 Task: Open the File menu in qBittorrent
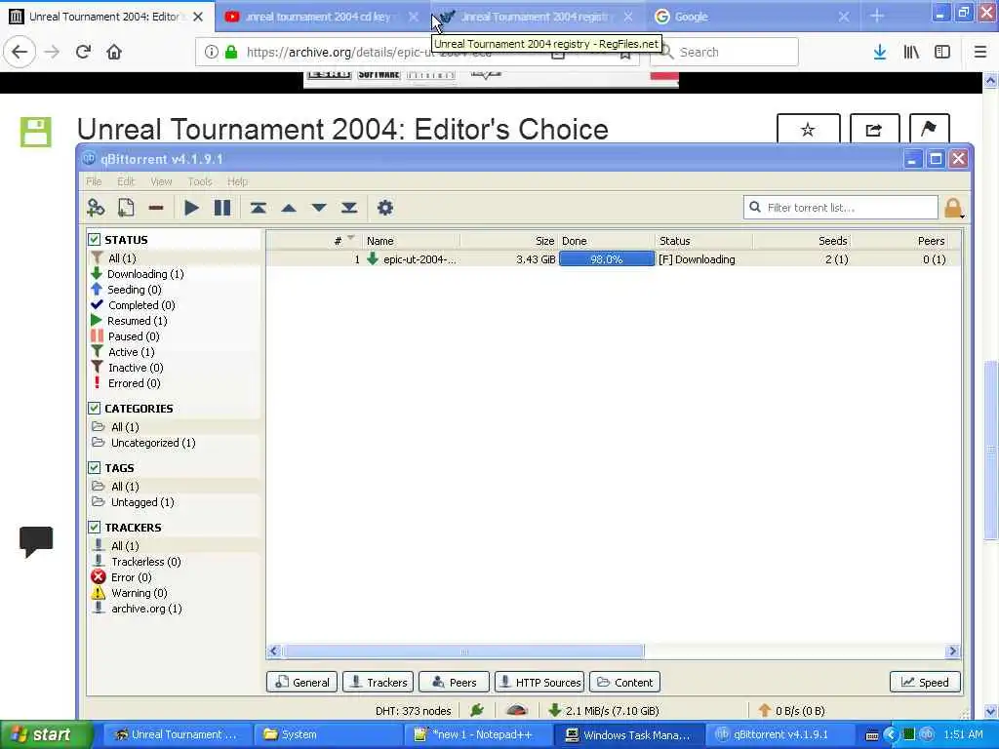tap(94, 181)
